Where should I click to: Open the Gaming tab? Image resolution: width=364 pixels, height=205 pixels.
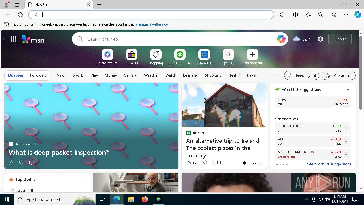131,75
